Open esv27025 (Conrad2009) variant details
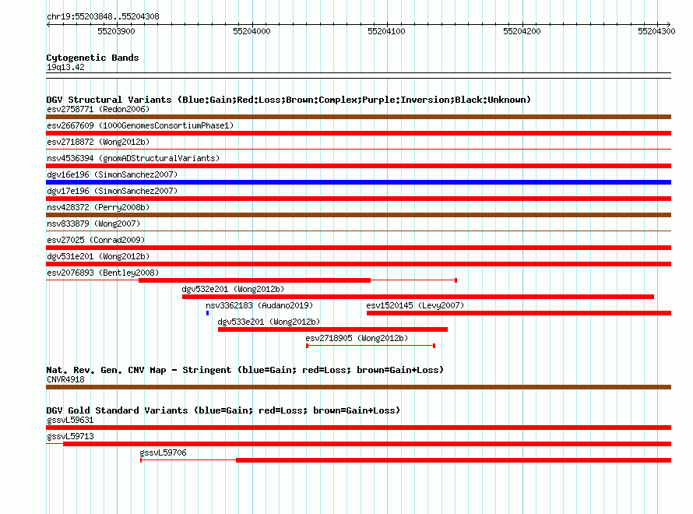 96,240
